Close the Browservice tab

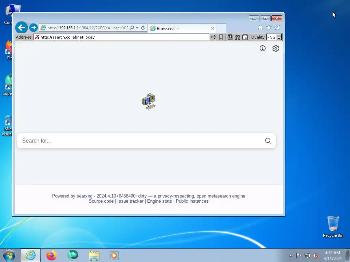point(213,29)
